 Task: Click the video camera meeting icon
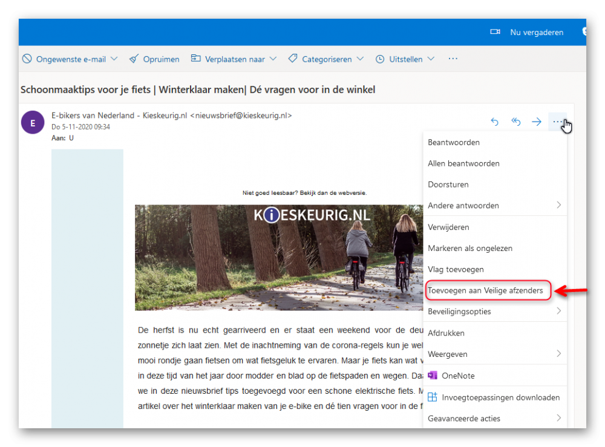(495, 32)
